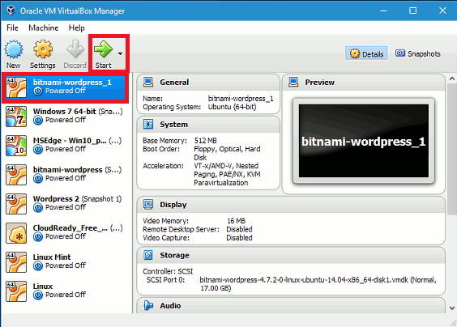
Task: Click Powered Off icon under bitnami-wordpress_1
Action: [38, 91]
